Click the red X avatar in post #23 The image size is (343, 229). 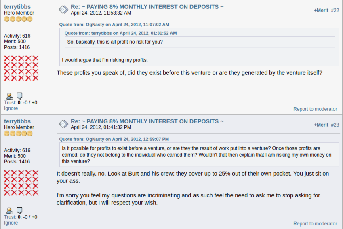(21, 183)
